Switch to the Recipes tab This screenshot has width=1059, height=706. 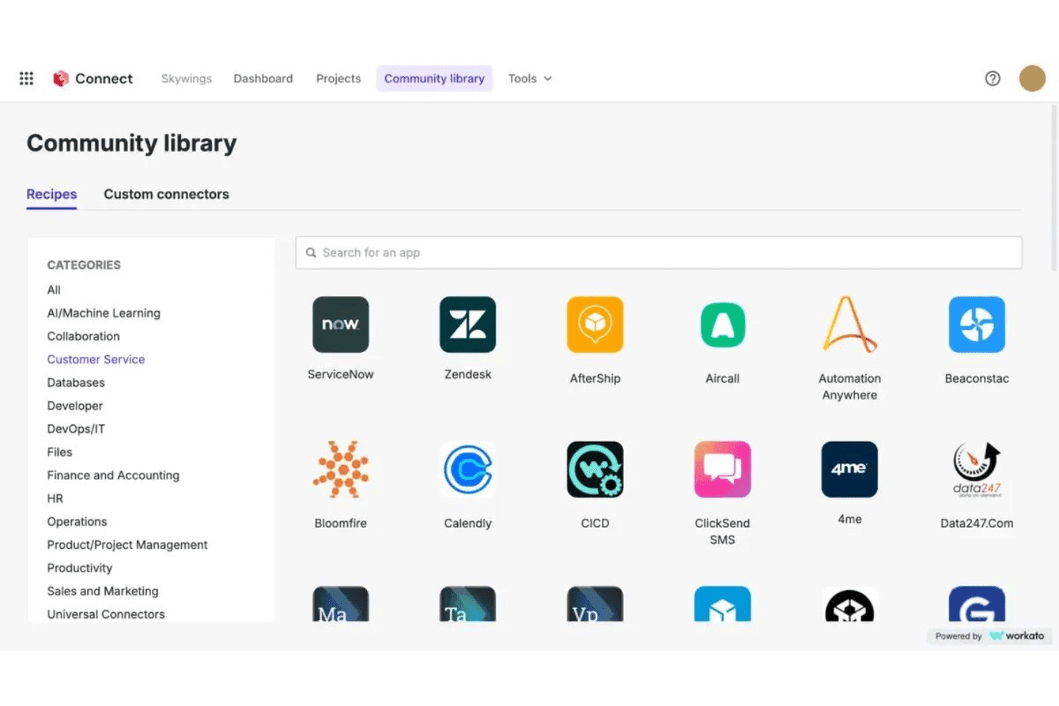point(52,195)
